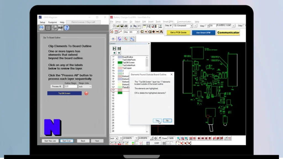Click the Outline Margin 0.01 input field
Image resolution: width=283 pixels, height=159 pixels.
pyautogui.click(x=71, y=86)
